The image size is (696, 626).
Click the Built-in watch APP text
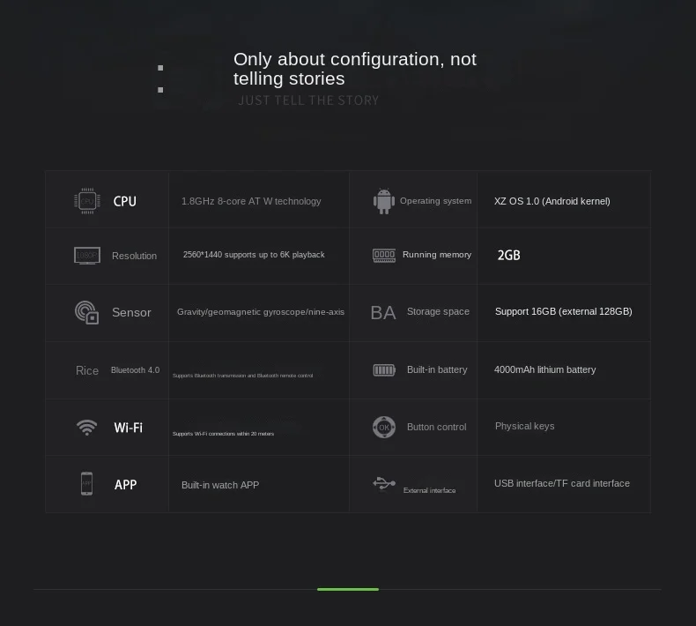coord(220,485)
